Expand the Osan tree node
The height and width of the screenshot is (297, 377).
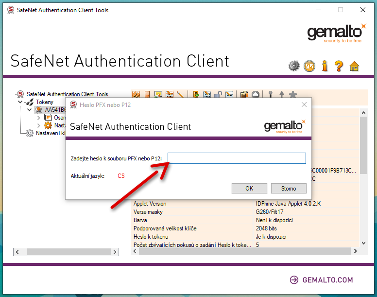[x=38, y=118]
